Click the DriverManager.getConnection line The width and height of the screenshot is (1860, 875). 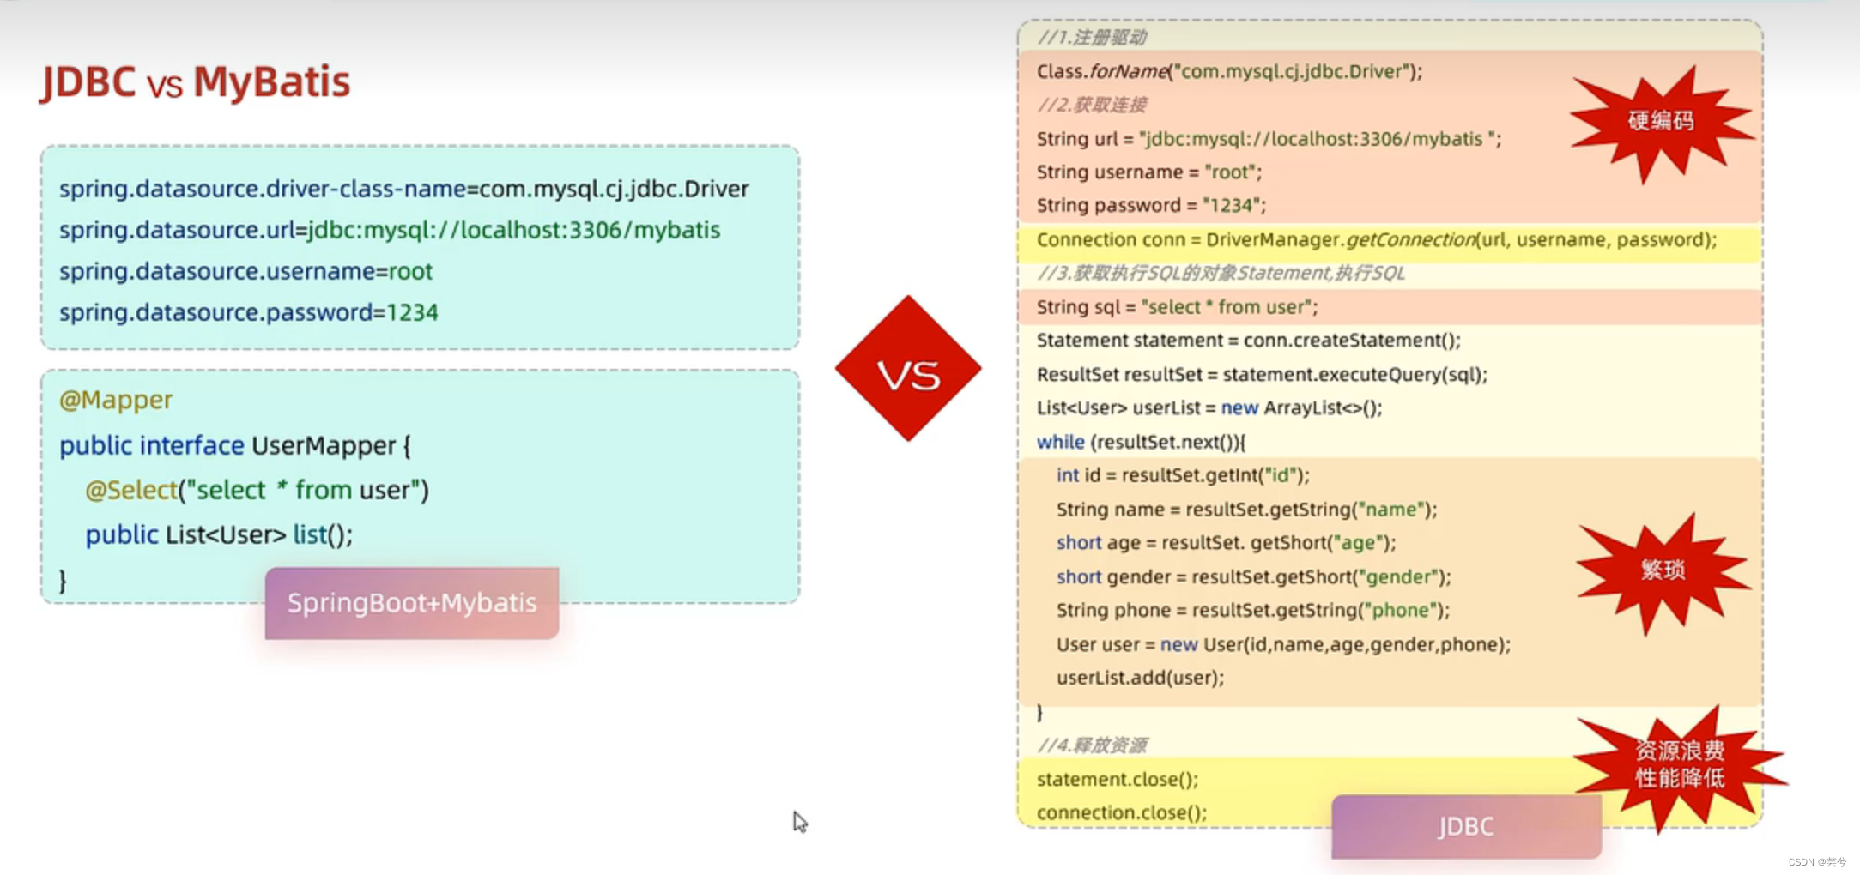pyautogui.click(x=1377, y=239)
